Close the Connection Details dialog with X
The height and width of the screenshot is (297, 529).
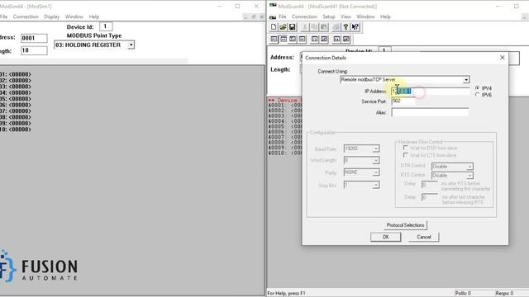[502, 58]
